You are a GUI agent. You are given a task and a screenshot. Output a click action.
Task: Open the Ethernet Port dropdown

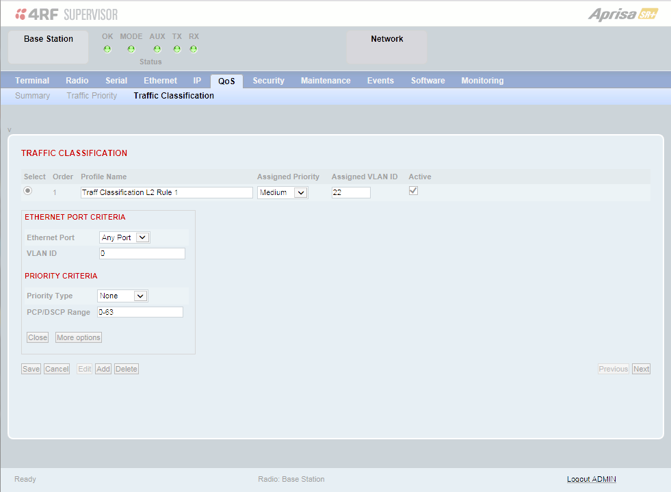pos(124,237)
